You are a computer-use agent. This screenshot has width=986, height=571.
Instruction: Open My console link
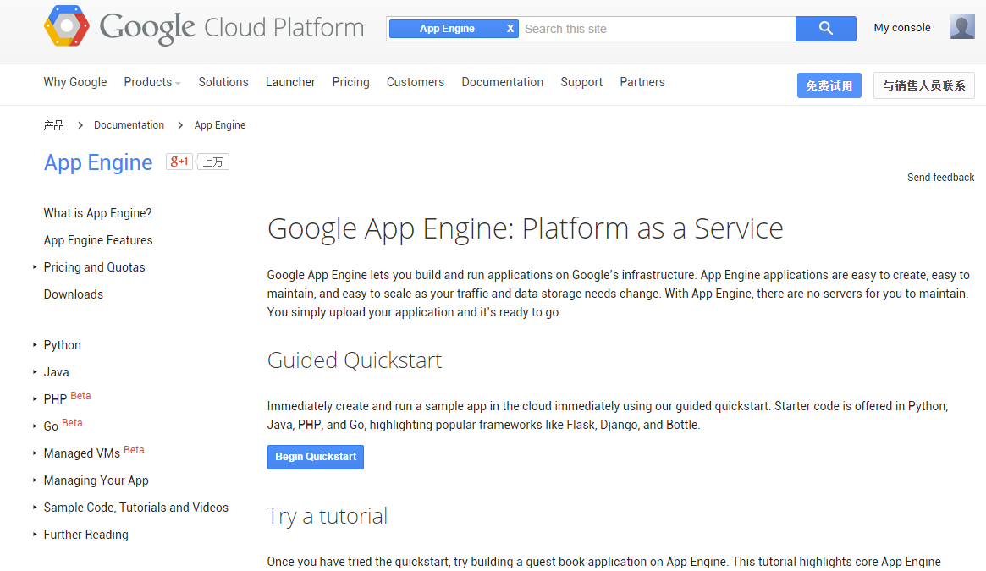(x=901, y=28)
